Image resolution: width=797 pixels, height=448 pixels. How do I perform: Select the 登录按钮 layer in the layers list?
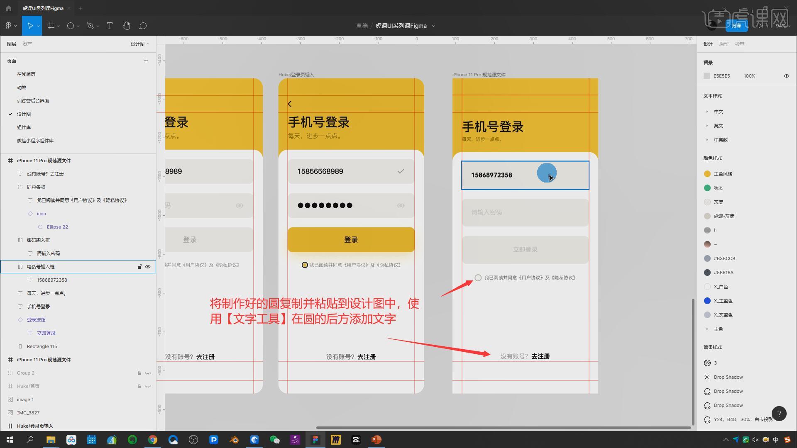point(36,320)
